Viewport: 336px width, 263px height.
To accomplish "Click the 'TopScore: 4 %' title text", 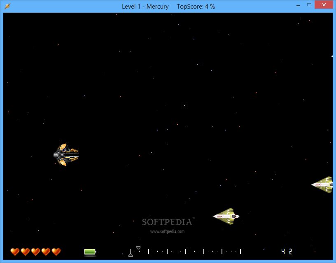I will 196,7.
